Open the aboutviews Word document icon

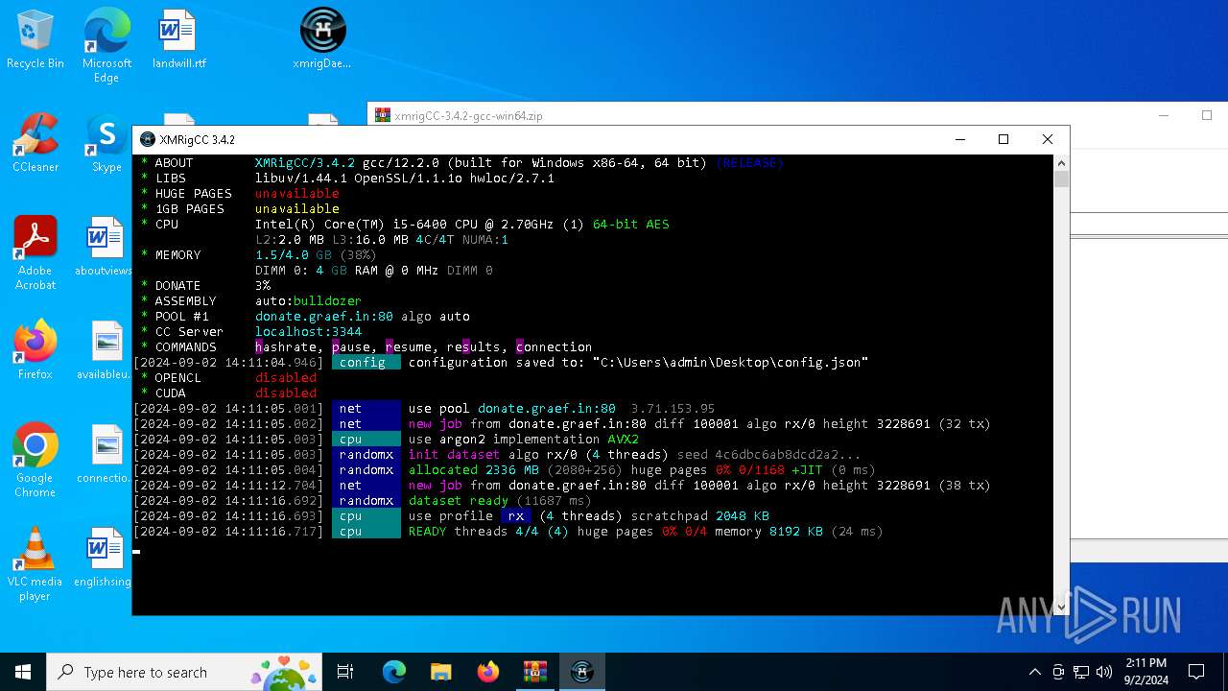pyautogui.click(x=104, y=248)
